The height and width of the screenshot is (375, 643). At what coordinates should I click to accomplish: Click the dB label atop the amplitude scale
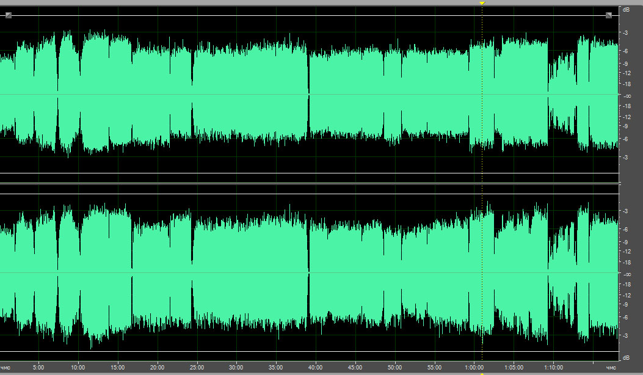[626, 10]
